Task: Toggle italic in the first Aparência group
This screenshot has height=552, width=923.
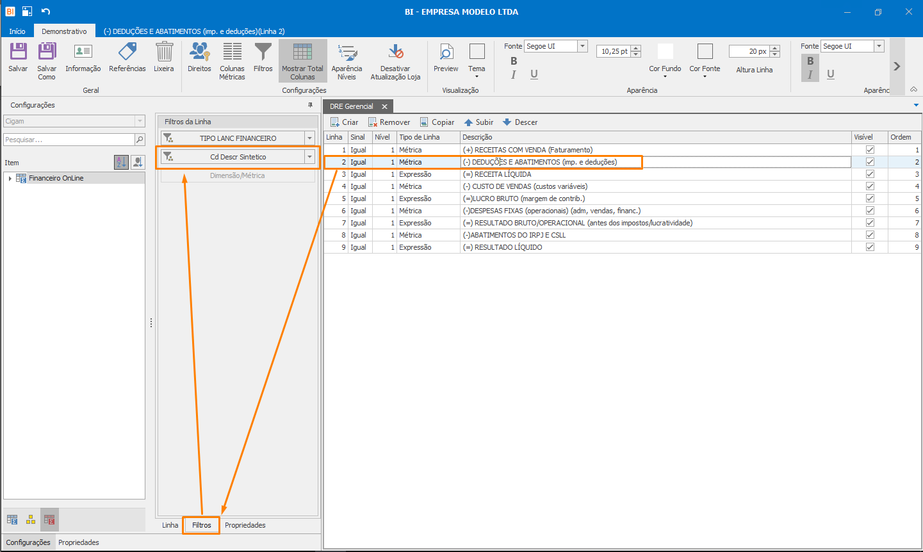Action: click(514, 74)
